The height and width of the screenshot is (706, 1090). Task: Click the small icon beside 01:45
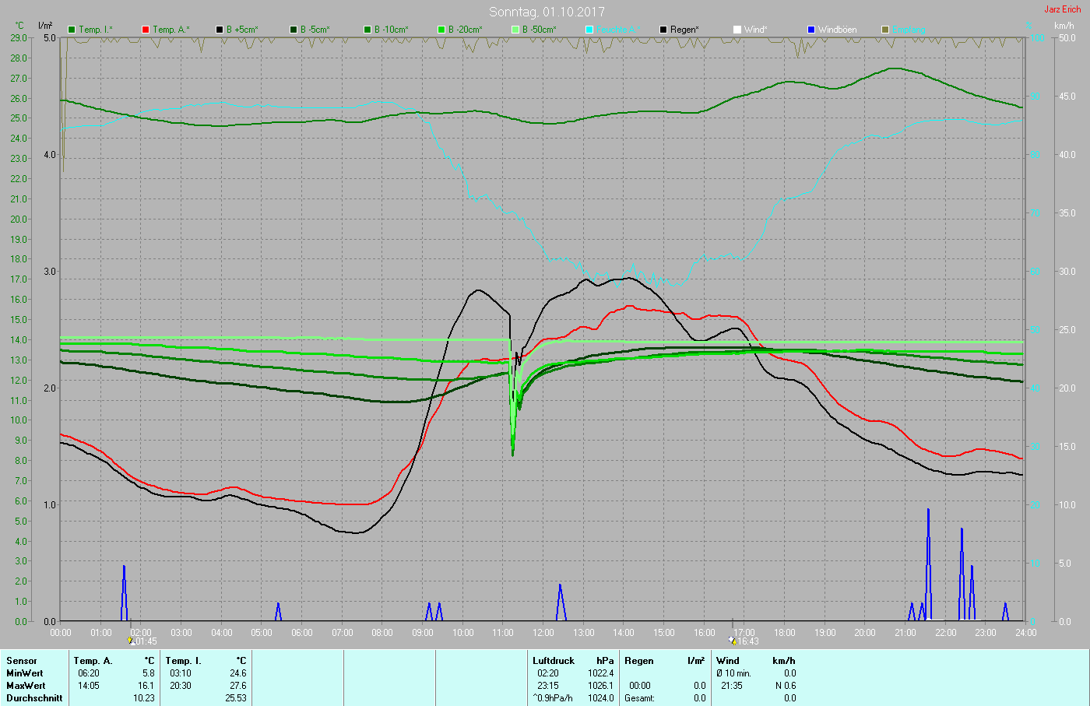click(x=131, y=641)
